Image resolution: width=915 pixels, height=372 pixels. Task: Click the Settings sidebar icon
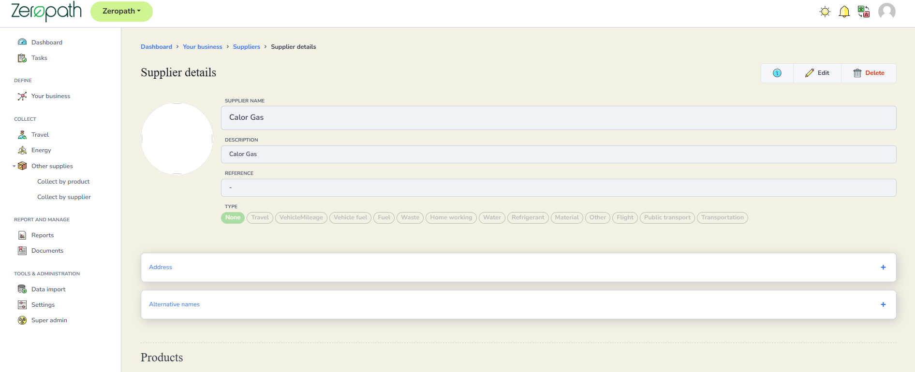pos(22,305)
